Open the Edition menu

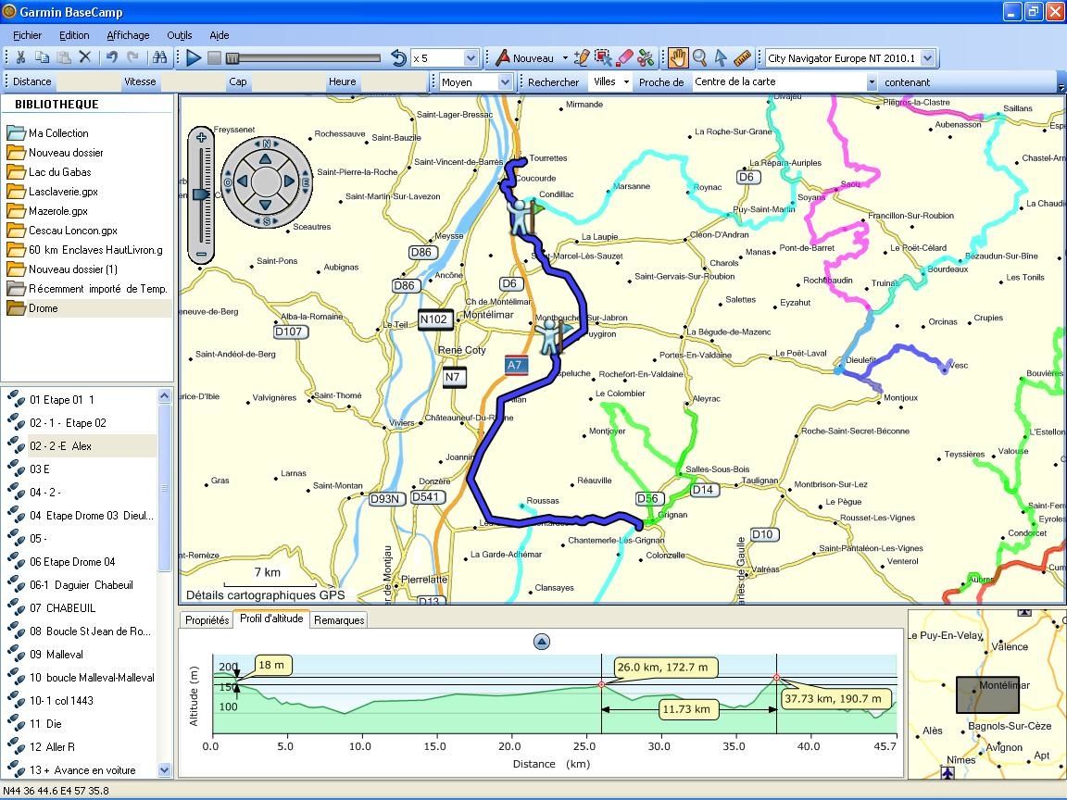coord(74,35)
